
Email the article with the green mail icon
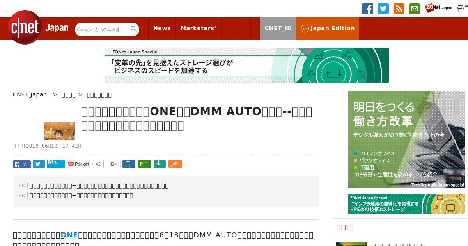coord(144,164)
